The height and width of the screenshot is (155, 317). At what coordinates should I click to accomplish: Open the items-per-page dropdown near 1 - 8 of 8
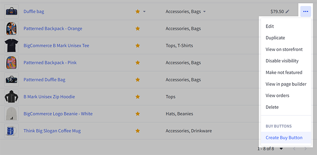(x=281, y=149)
